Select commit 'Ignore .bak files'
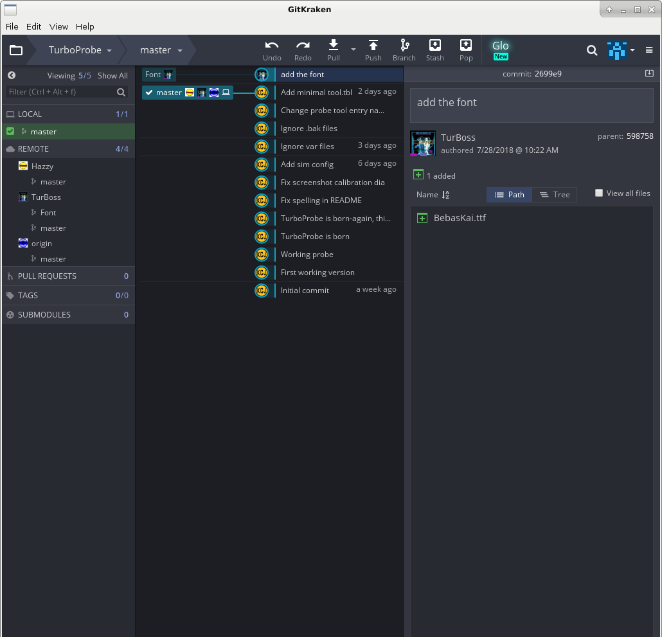Viewport: 662px width, 637px height. click(x=309, y=129)
